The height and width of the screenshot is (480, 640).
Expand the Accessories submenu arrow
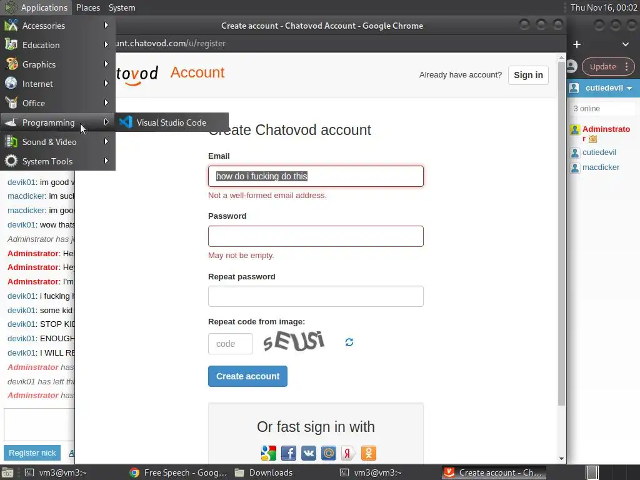(x=106, y=25)
